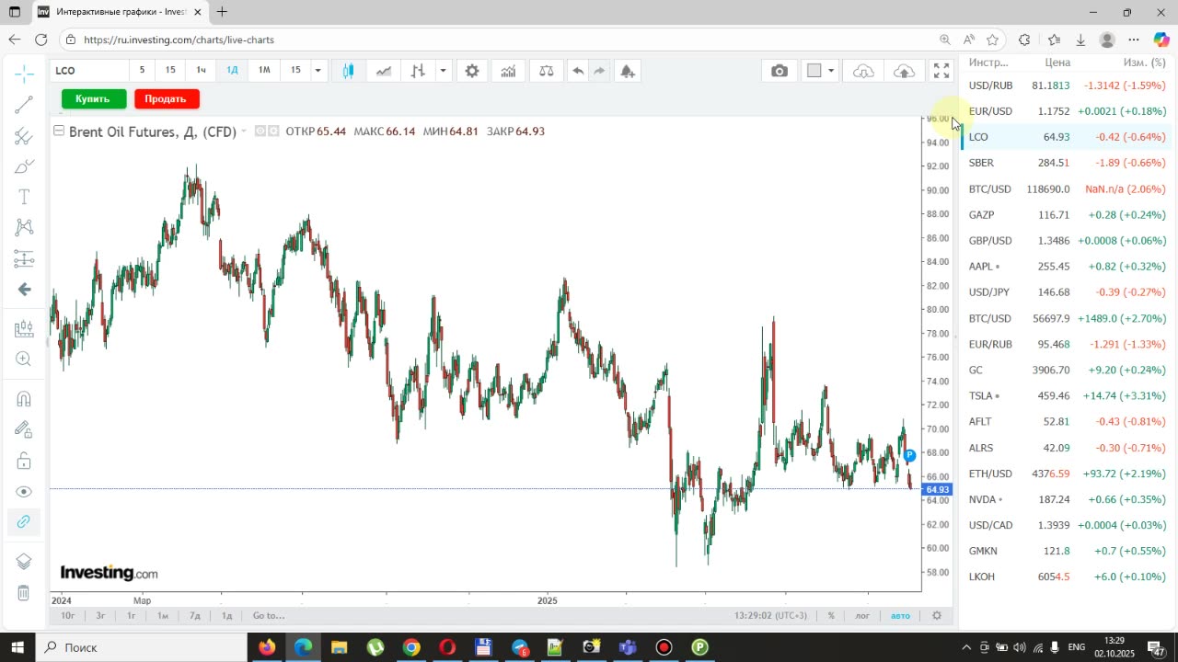Select the crosshair cursor tool

24,73
